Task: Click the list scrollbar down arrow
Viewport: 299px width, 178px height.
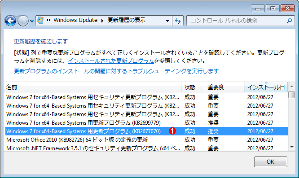Action: point(292,147)
